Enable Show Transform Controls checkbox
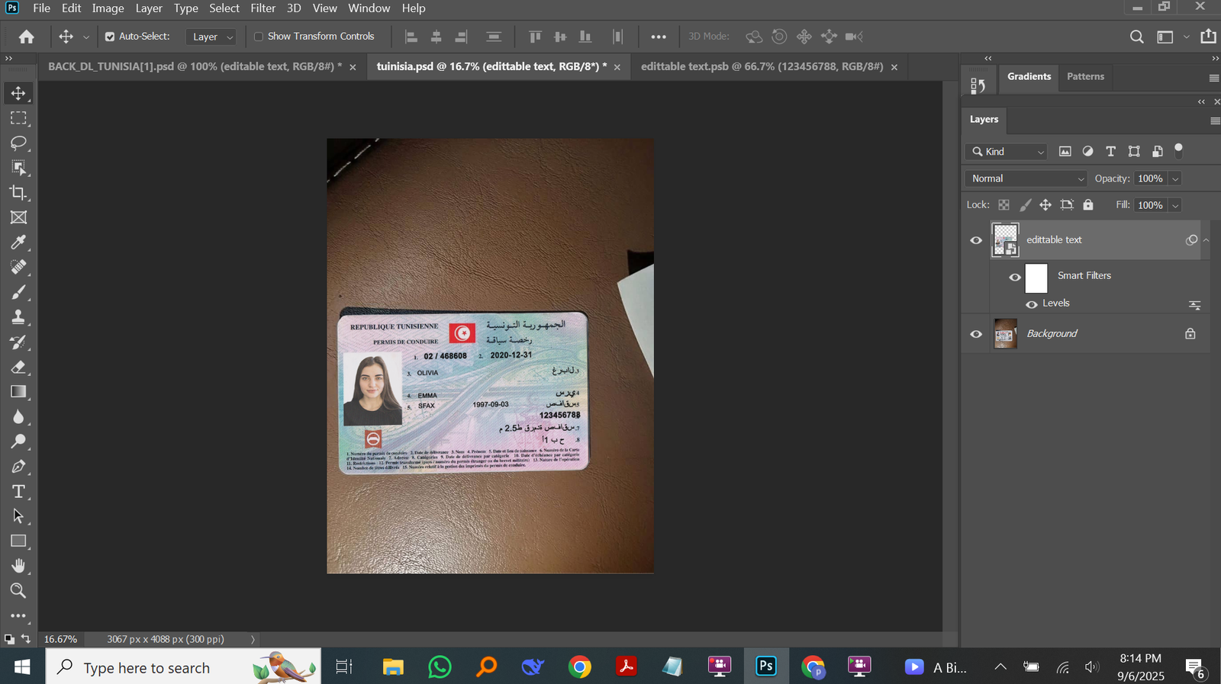Screen dimensions: 1221x684 [x=259, y=37]
